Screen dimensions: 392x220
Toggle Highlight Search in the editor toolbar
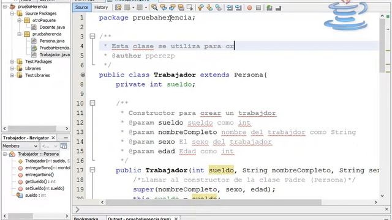[181, 7]
